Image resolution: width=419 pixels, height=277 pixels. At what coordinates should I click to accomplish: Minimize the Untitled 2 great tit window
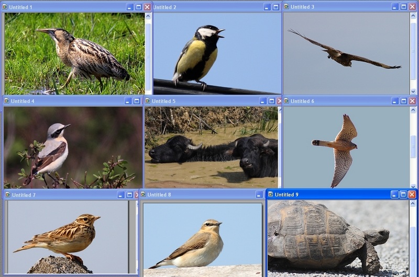pos(267,7)
